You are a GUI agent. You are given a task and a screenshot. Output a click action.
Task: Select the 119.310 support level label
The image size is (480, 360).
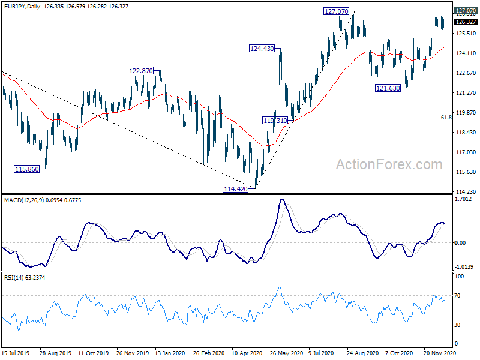coord(275,121)
